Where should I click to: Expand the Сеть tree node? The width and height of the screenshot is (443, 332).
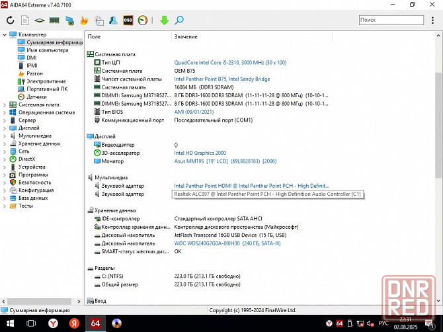(4, 151)
